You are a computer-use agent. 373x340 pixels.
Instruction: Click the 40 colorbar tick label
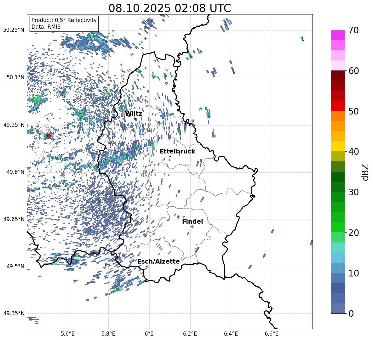click(353, 152)
